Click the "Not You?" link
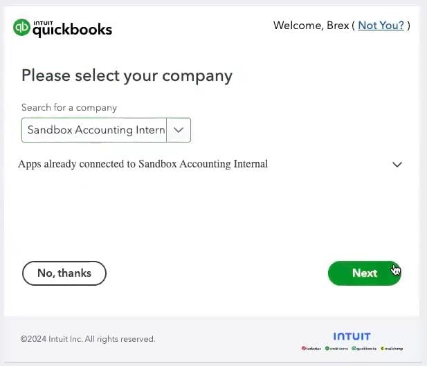Screen dimensions: 427x366 (381, 26)
